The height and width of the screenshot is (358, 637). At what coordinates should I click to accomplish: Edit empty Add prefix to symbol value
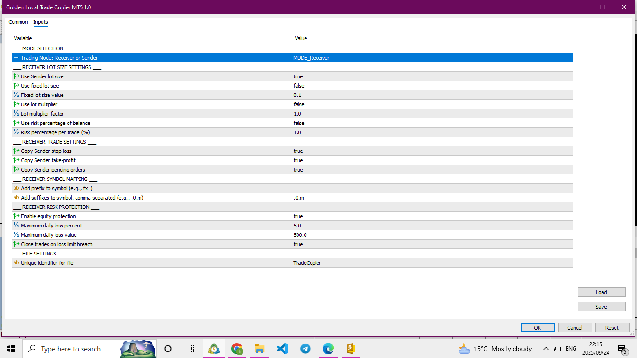(x=432, y=188)
